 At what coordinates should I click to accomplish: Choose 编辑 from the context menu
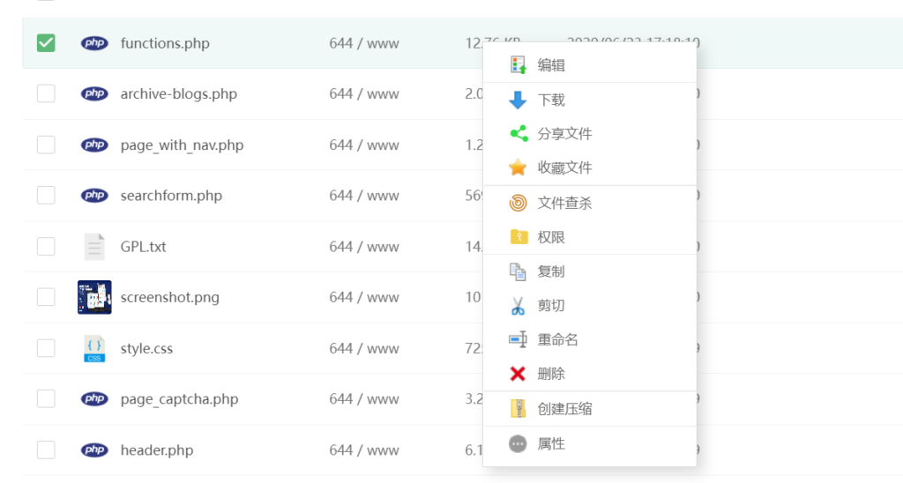click(x=551, y=65)
